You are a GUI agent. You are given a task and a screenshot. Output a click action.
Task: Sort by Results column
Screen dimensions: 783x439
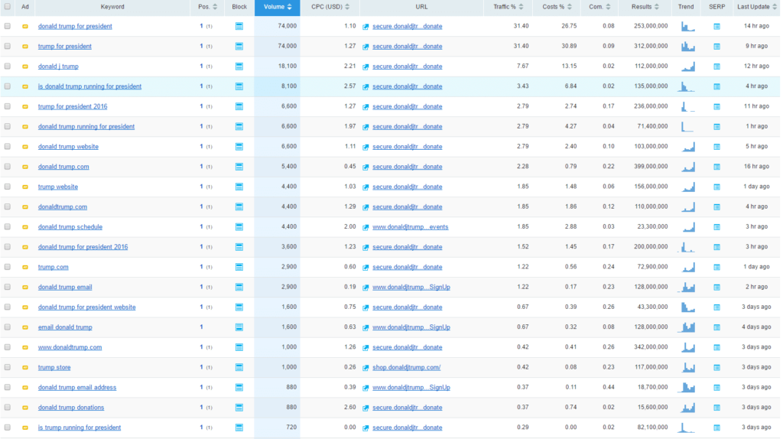645,7
